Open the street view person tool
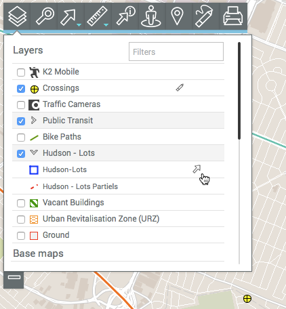 coord(151,16)
